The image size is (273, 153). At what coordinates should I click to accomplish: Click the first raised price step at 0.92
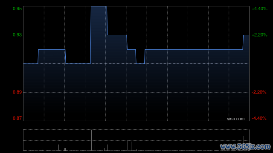pyautogui.click(x=52, y=49)
